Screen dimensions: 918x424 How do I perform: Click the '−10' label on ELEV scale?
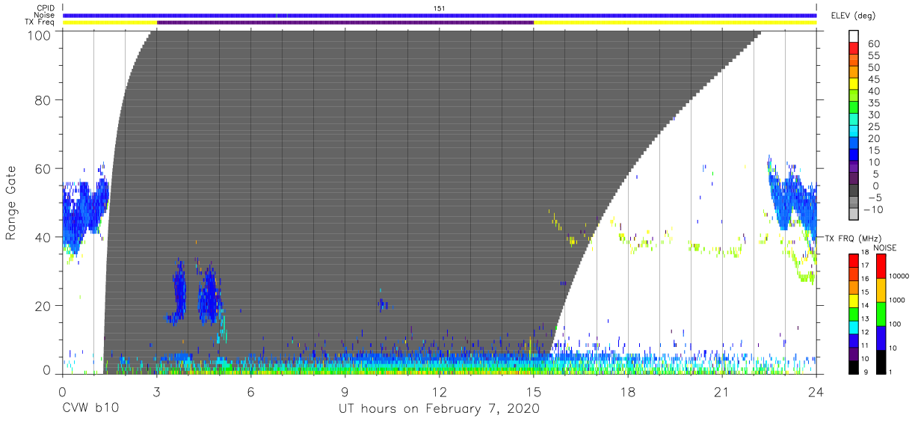click(872, 210)
